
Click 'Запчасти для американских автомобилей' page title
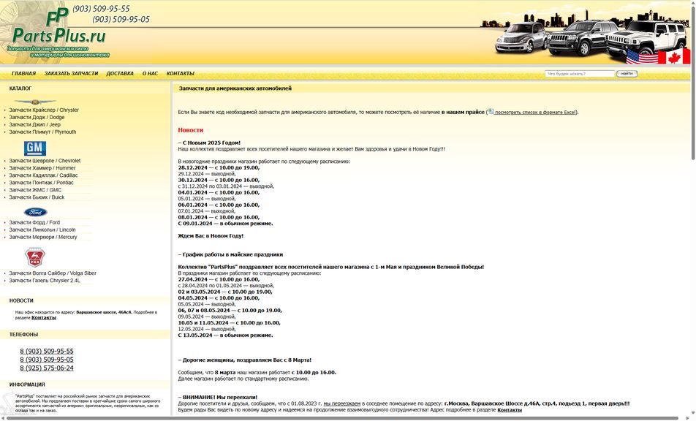(235, 88)
